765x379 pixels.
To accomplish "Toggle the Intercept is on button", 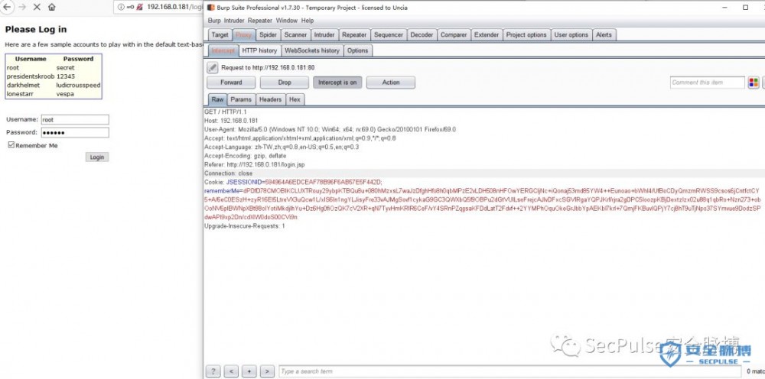I will 337,83.
